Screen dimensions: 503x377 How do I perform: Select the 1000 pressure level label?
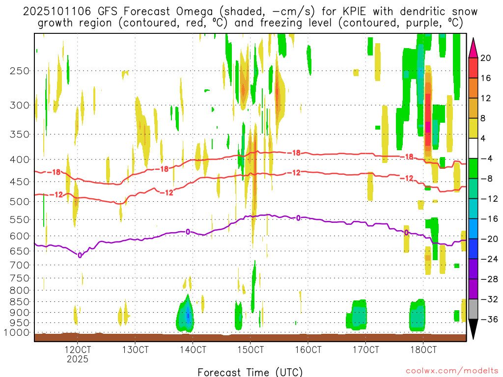17,332
